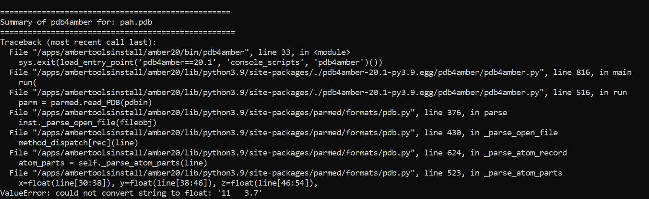Click the entry 'line 430, in _parse_open_file'

(491, 133)
